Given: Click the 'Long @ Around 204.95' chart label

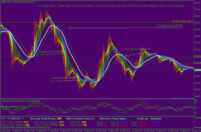Looking at the screenshot, I should click(51, 52).
